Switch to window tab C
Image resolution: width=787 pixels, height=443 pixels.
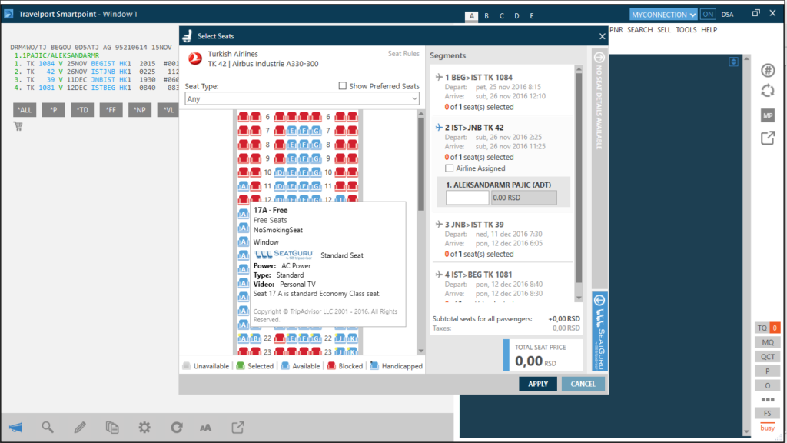click(501, 16)
